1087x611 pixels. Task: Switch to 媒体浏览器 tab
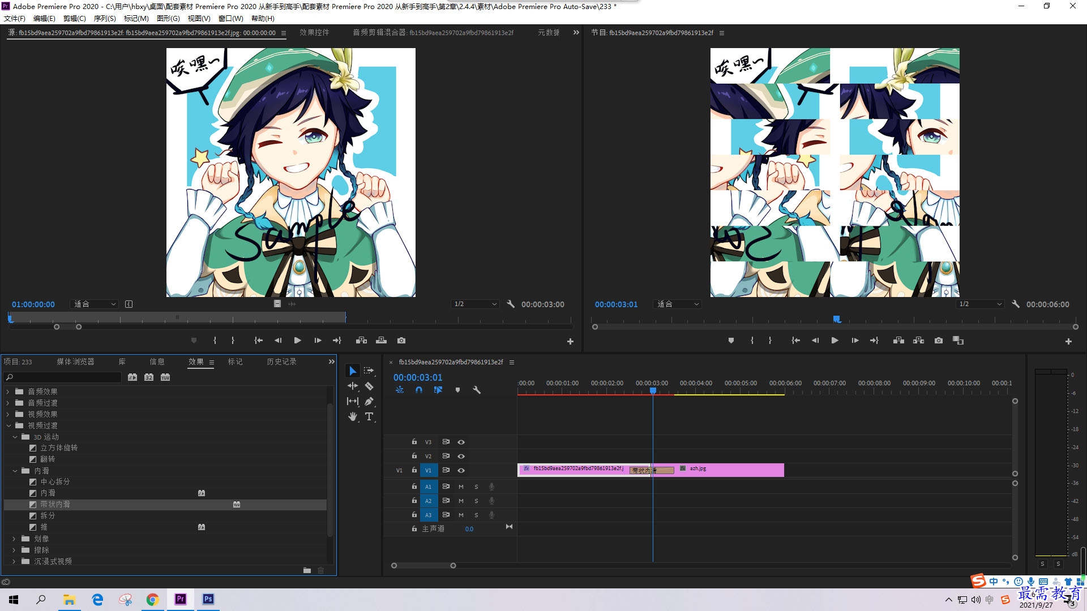[x=75, y=362]
